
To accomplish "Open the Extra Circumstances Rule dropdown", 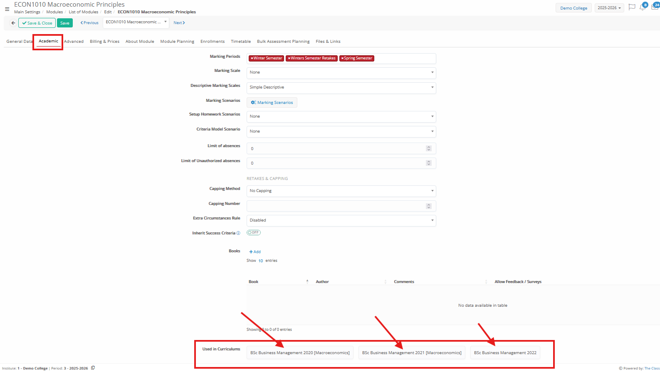I will 341,220.
